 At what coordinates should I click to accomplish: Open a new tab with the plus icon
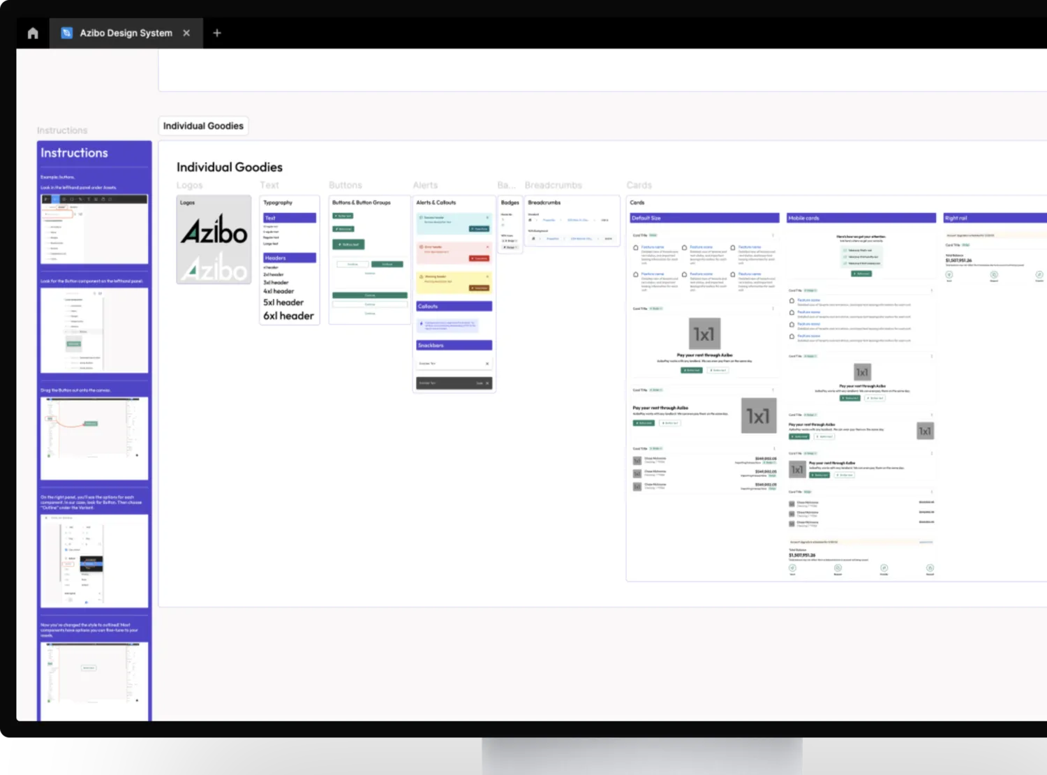[x=217, y=33]
